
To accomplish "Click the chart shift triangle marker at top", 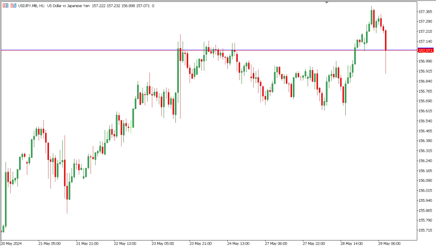I will 327,2.
